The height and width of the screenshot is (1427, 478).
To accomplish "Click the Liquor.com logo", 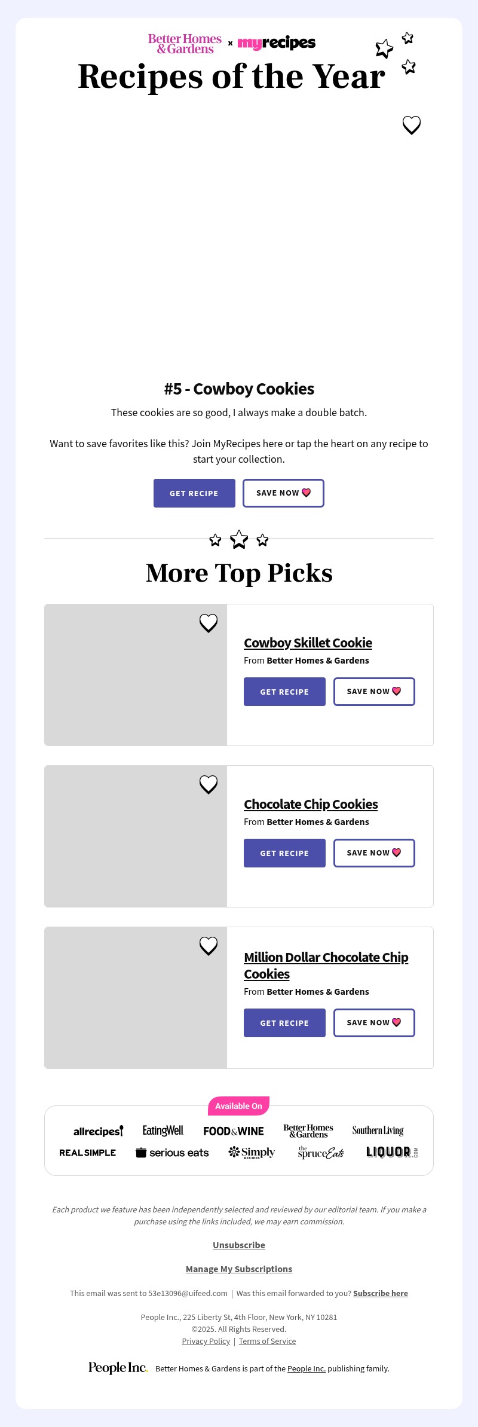I will 391,1152.
